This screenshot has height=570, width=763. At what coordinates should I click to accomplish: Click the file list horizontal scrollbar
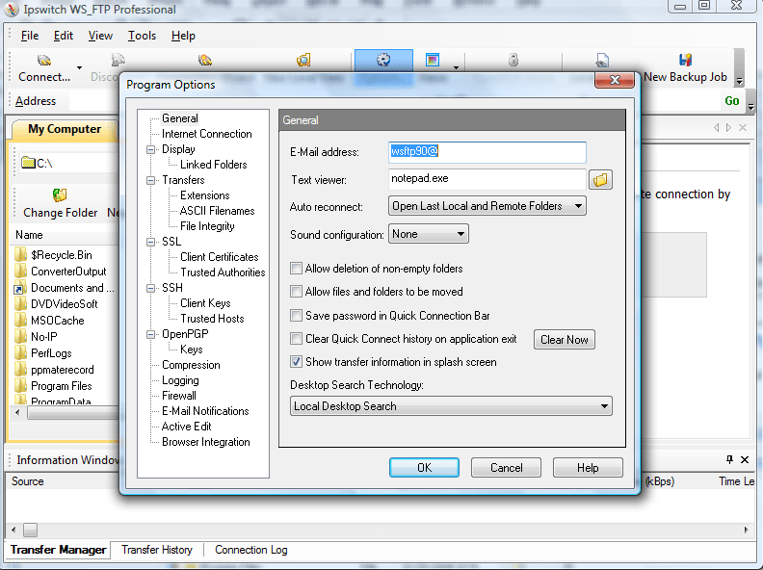tap(73, 413)
